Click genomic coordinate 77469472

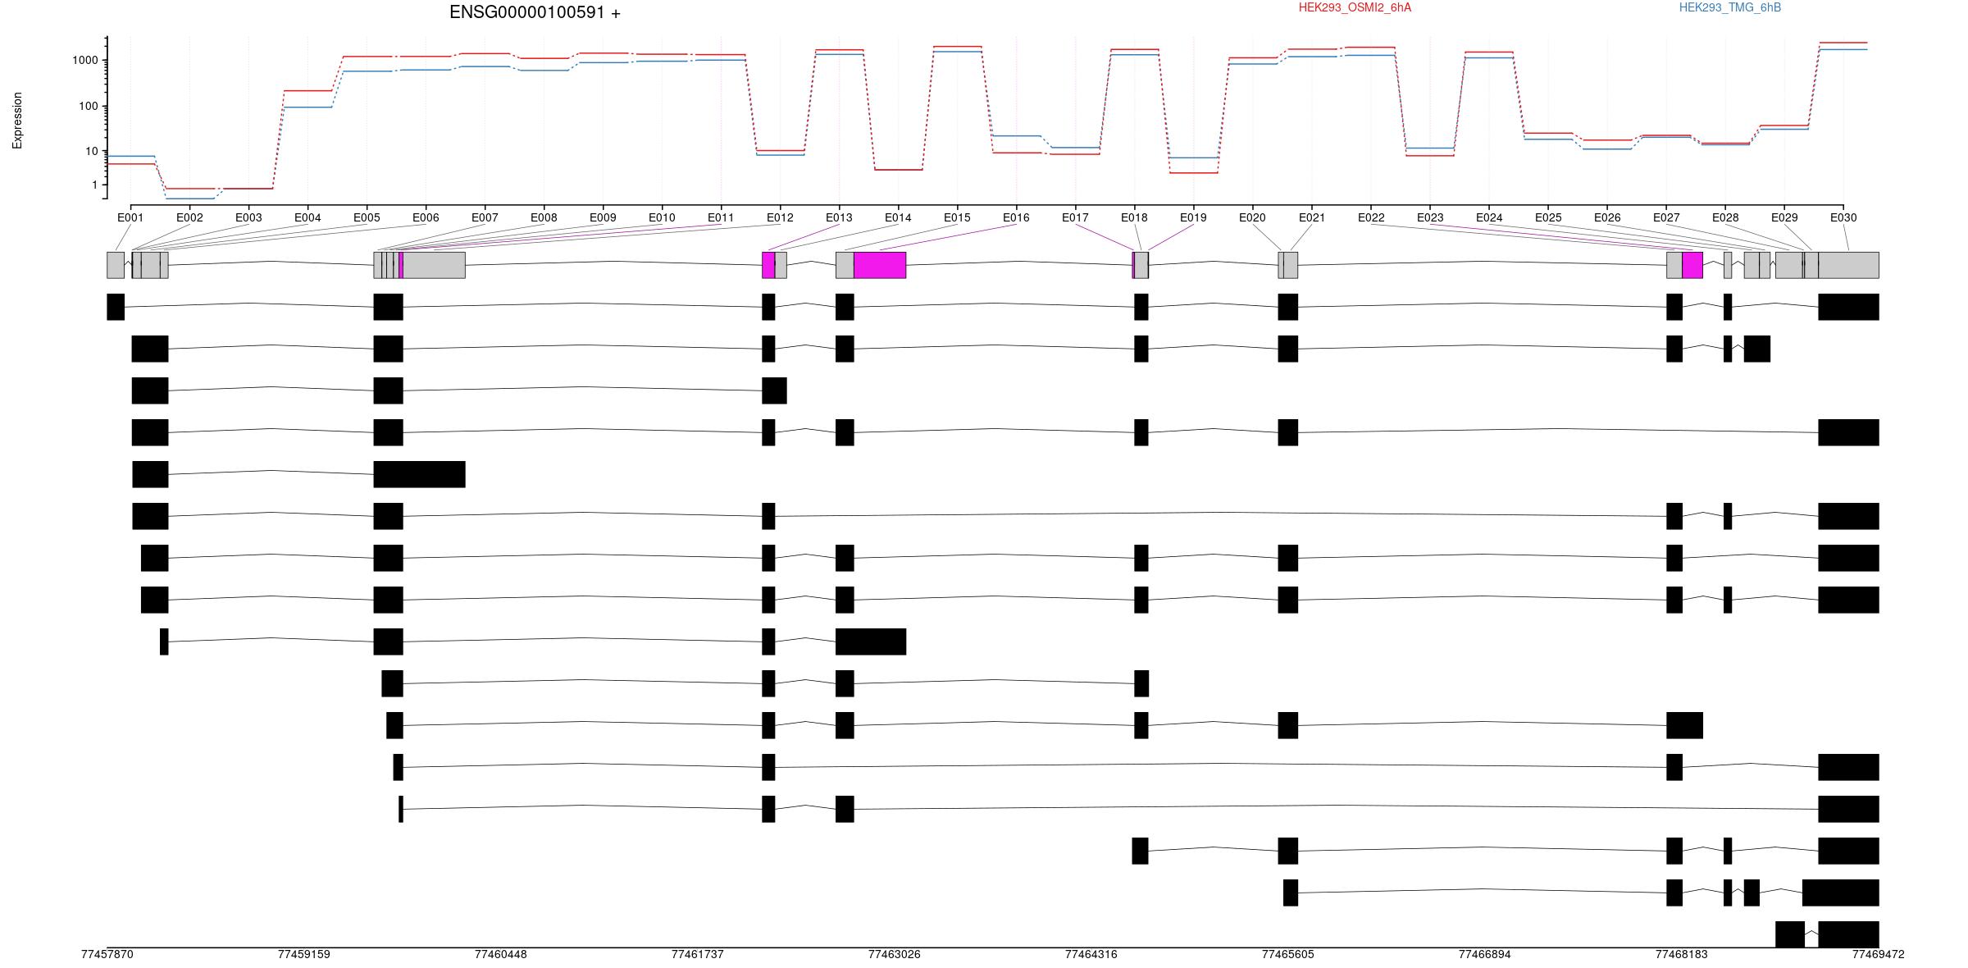[x=1879, y=954]
